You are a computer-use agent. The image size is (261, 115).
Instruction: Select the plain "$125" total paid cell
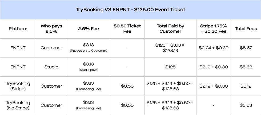click(170, 67)
